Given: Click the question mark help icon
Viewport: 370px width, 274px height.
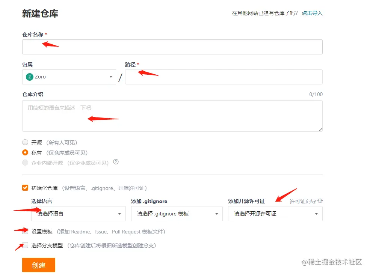Looking at the screenshot, I should click(x=116, y=162).
